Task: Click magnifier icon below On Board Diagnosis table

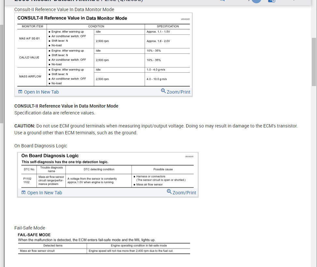Action: tap(169, 191)
